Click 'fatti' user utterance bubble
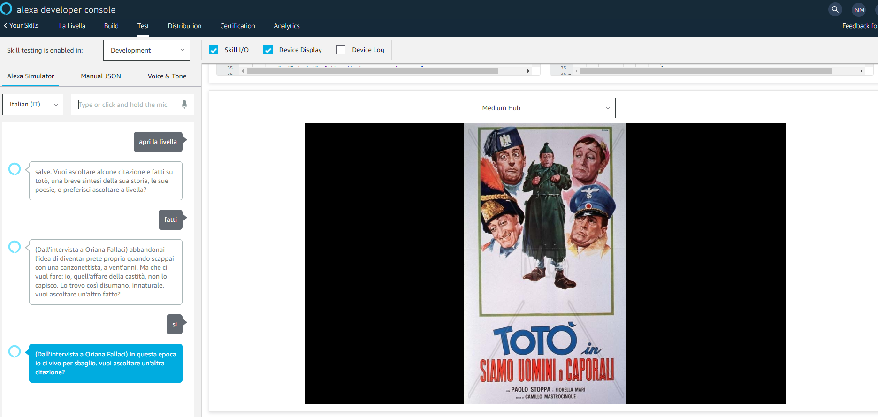 [170, 220]
